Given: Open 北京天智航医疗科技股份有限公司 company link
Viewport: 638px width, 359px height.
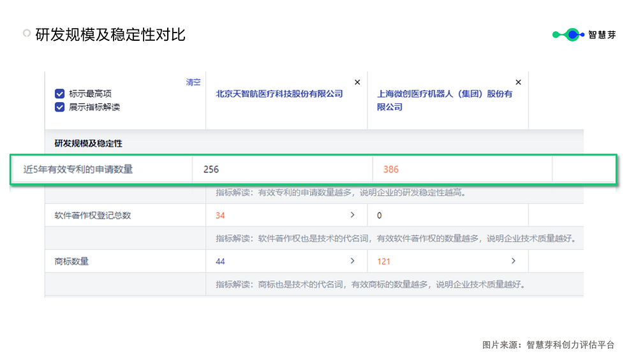Looking at the screenshot, I should click(x=279, y=94).
